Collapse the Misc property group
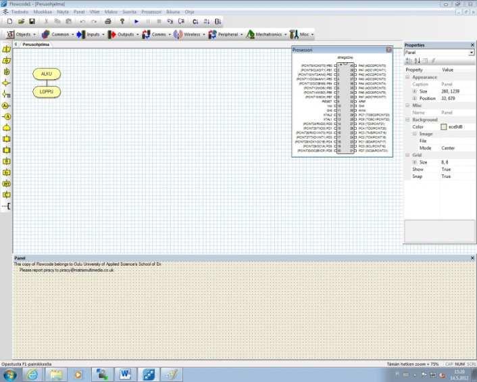Viewport: 477px width, 382px height. pos(407,105)
